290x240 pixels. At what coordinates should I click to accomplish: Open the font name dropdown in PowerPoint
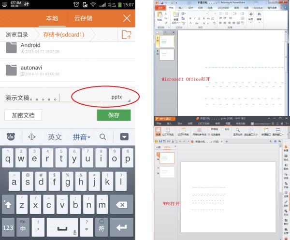coord(207,14)
